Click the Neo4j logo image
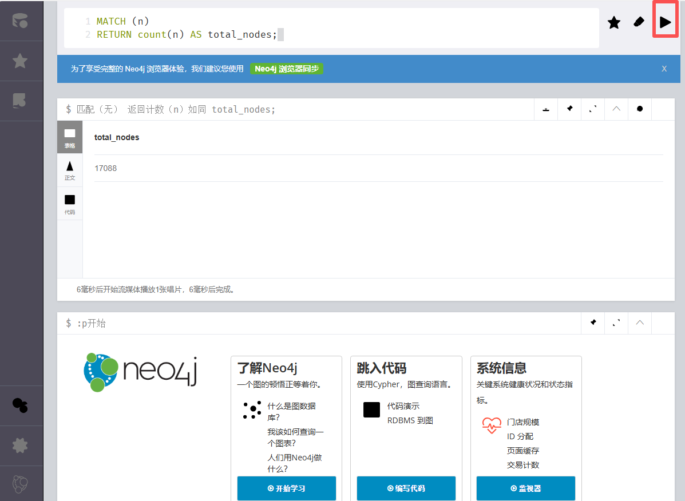Image resolution: width=685 pixels, height=501 pixels. pos(140,372)
